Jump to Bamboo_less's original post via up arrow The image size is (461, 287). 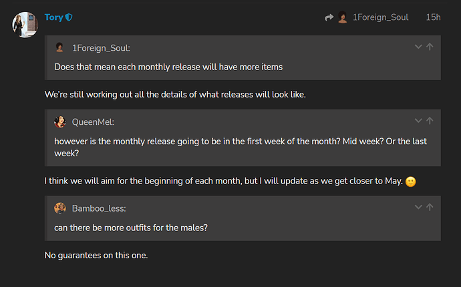coord(430,207)
